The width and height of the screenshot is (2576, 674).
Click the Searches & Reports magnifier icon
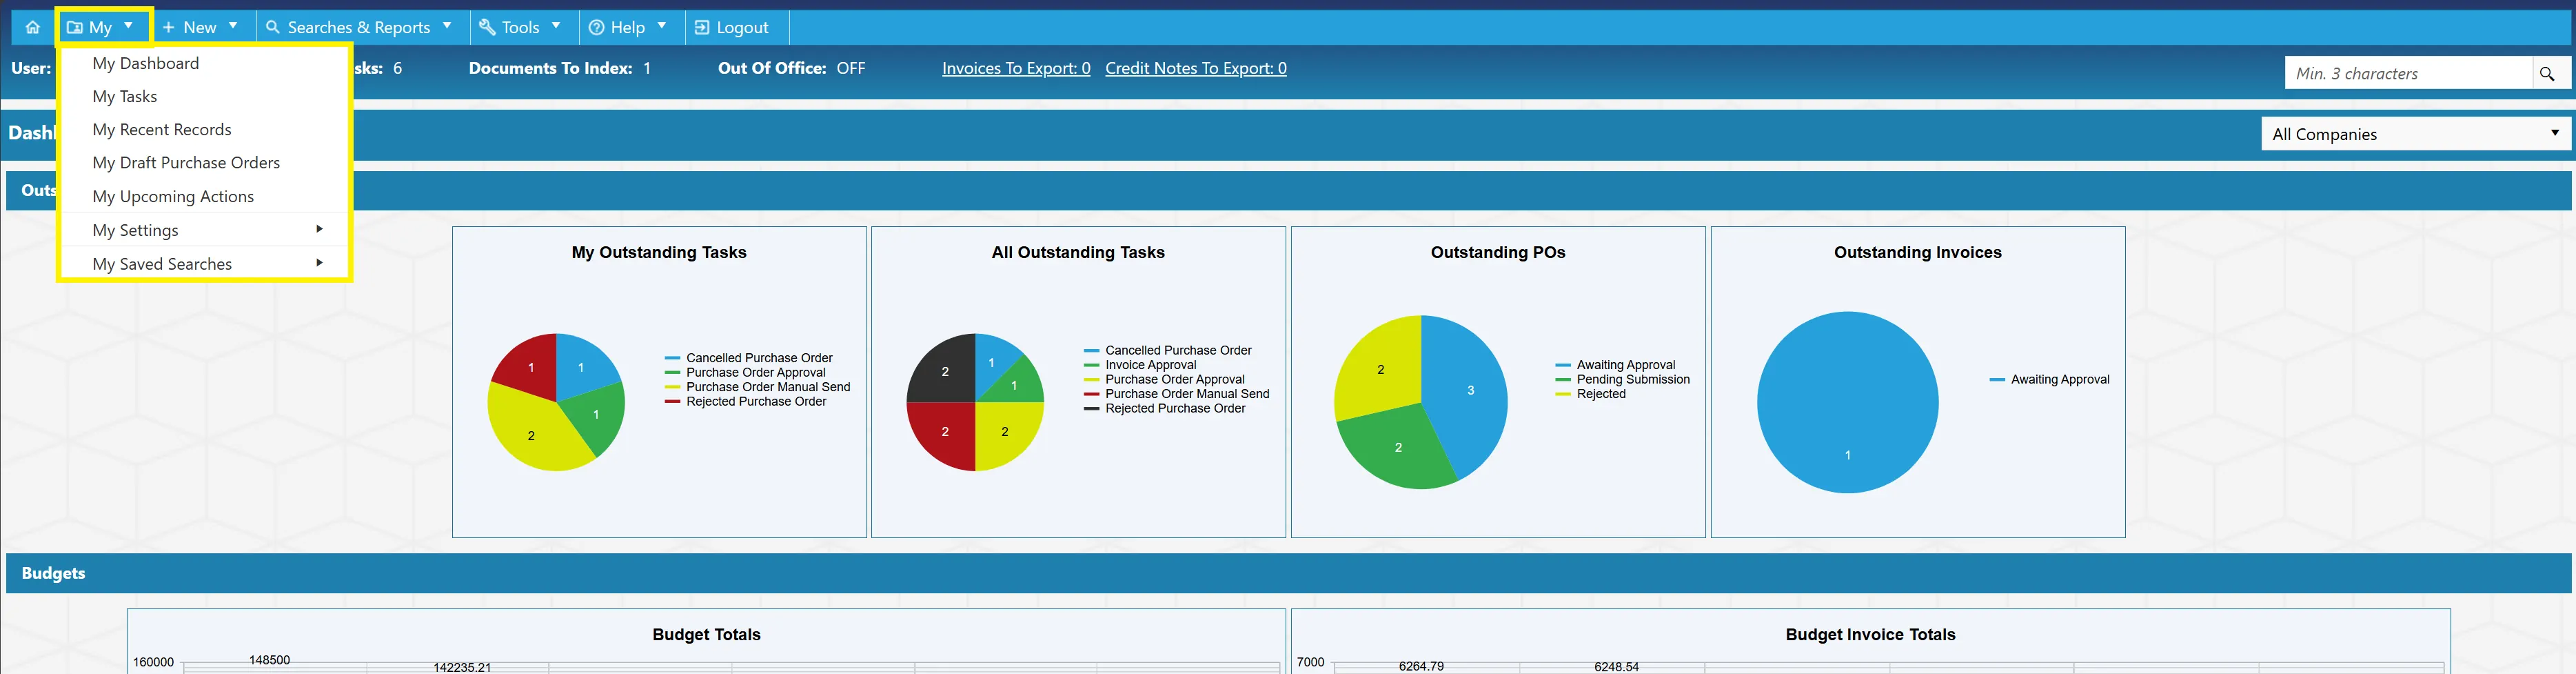click(x=272, y=27)
